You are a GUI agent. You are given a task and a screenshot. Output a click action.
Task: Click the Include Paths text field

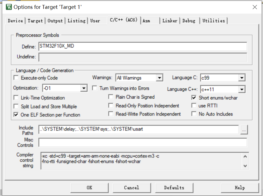pyautogui.click(x=139, y=129)
